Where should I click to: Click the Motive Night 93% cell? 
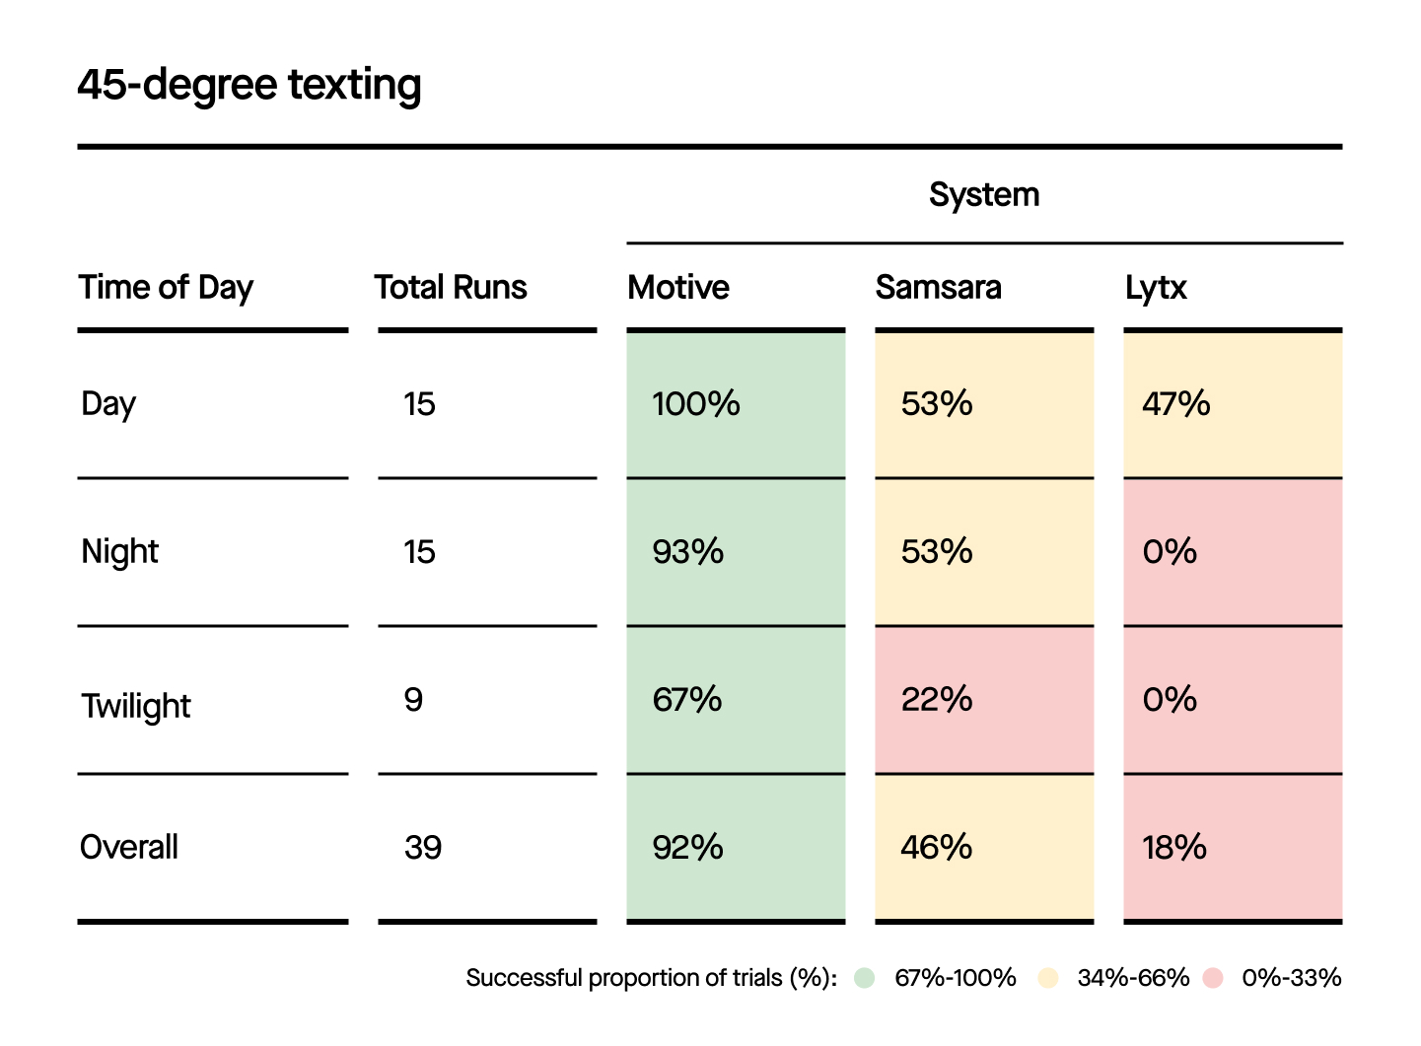tap(736, 552)
